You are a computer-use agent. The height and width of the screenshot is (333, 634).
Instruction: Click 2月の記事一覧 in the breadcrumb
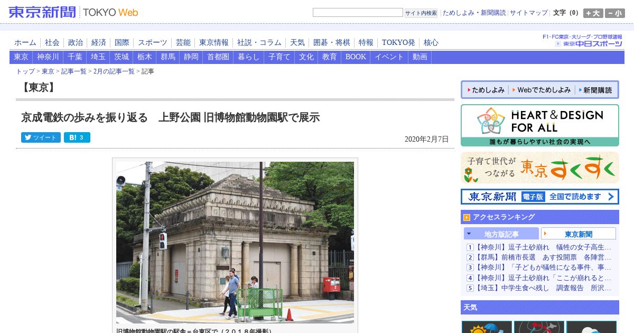pos(114,71)
